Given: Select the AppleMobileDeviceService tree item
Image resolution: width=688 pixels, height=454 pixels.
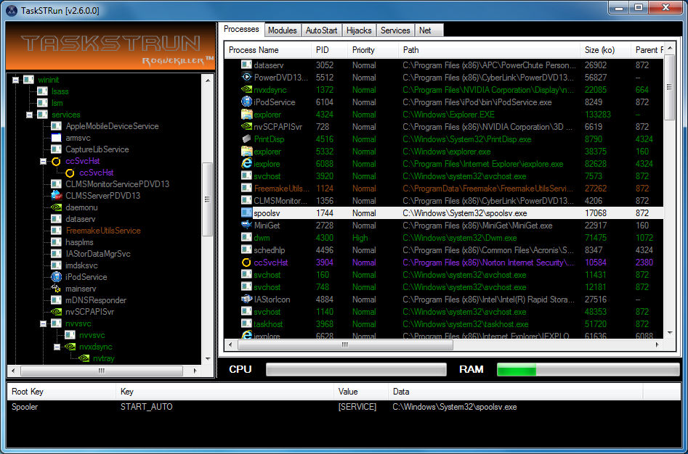Looking at the screenshot, I should [x=112, y=126].
